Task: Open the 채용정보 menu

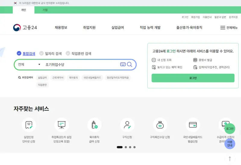Action: tap(61, 28)
